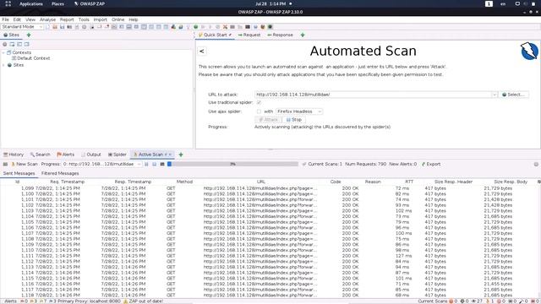Click the URL to attack input field

point(373,95)
